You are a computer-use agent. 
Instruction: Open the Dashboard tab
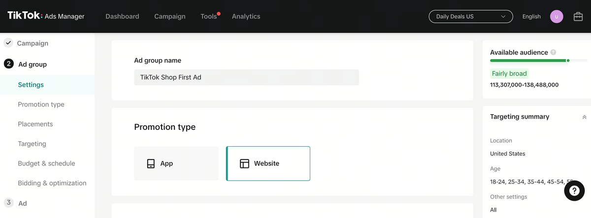coord(122,17)
